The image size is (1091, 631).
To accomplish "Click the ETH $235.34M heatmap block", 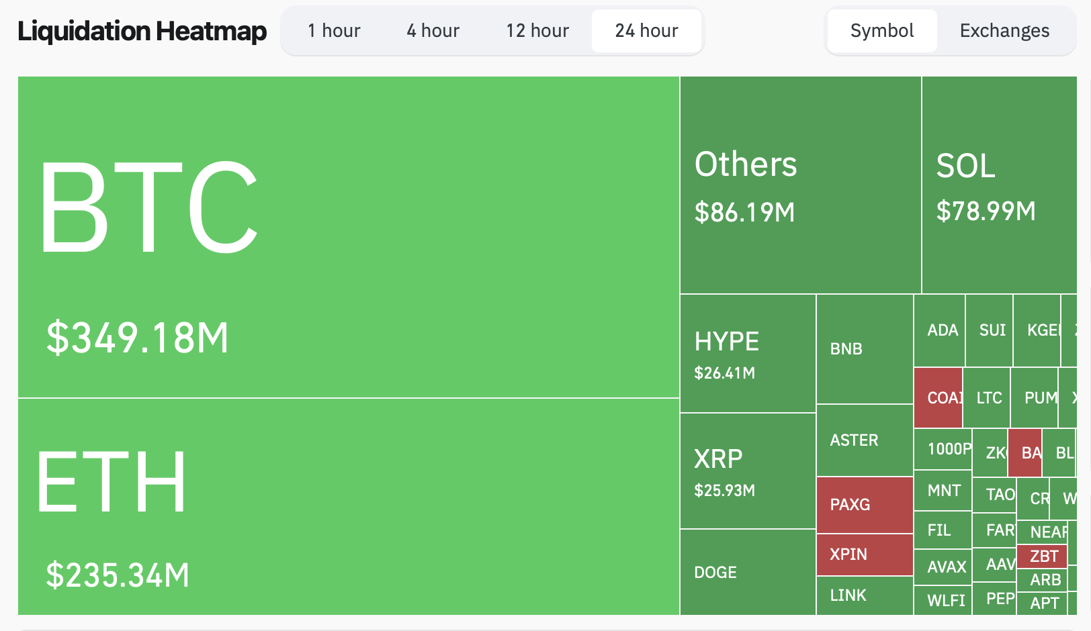I will point(348,507).
